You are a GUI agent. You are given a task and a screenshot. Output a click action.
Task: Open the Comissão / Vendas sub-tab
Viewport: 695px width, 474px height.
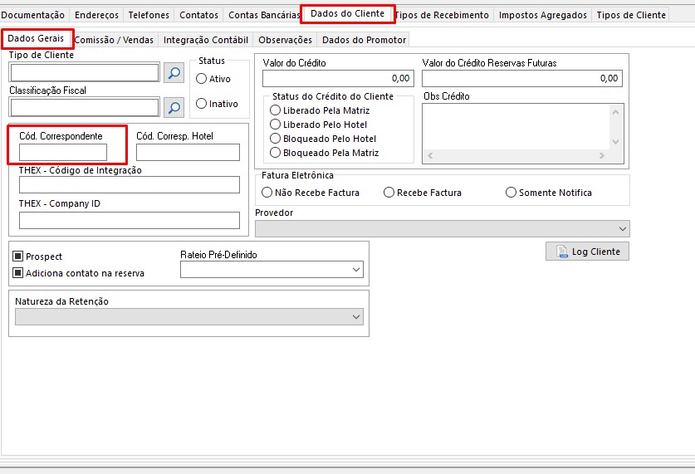[114, 40]
